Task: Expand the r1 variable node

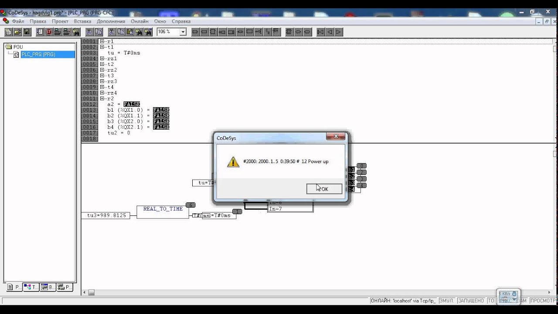Action: 102,41
